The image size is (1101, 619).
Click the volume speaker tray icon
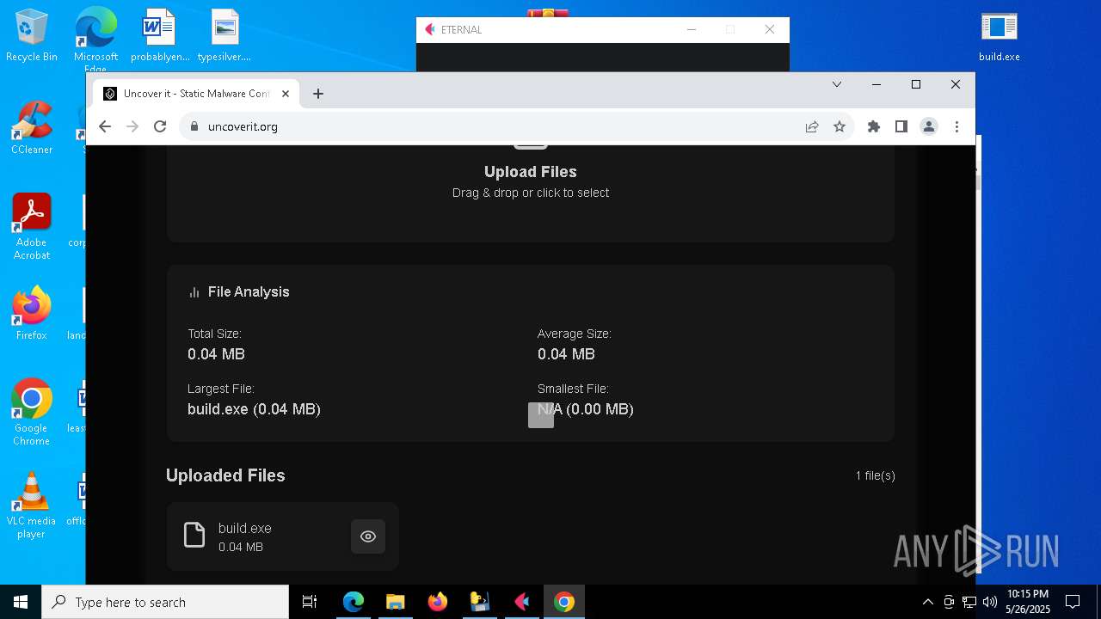(x=989, y=602)
